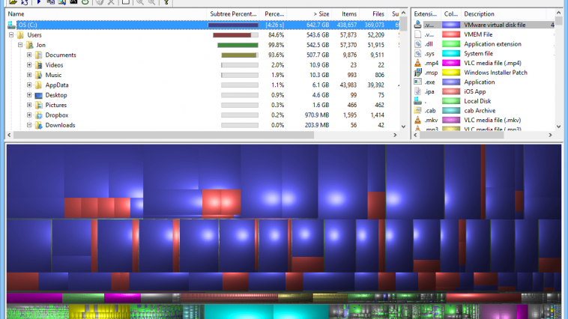Viewport: 568px width, 319px height.
Task: Click the Refresh all toolbar icon
Action: pyautogui.click(x=25, y=2)
